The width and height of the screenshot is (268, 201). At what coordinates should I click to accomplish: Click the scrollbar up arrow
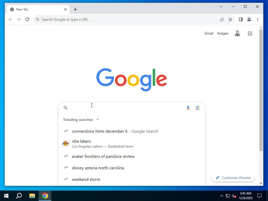click(261, 27)
